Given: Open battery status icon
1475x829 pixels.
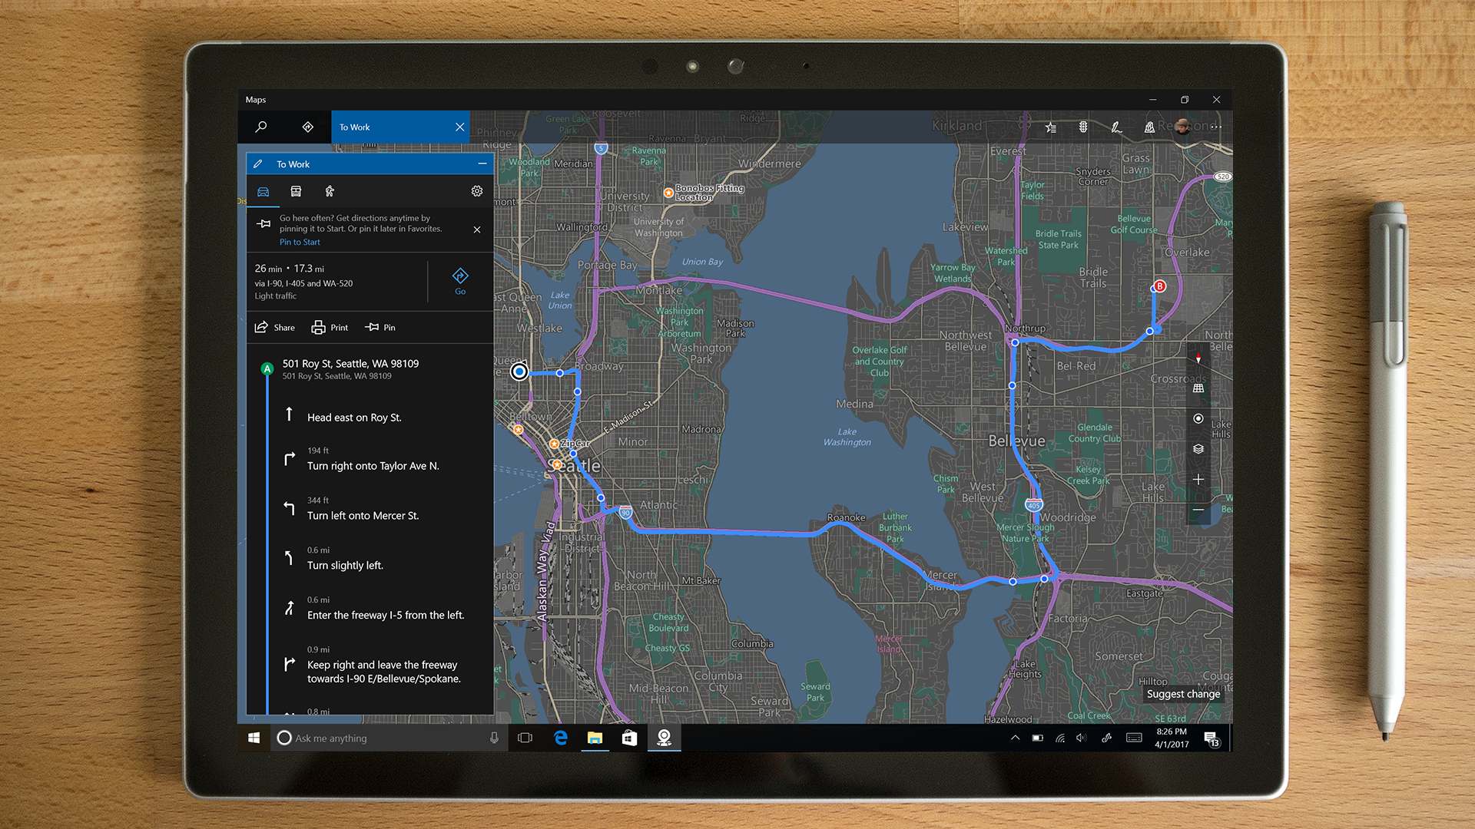Looking at the screenshot, I should [x=1037, y=738].
